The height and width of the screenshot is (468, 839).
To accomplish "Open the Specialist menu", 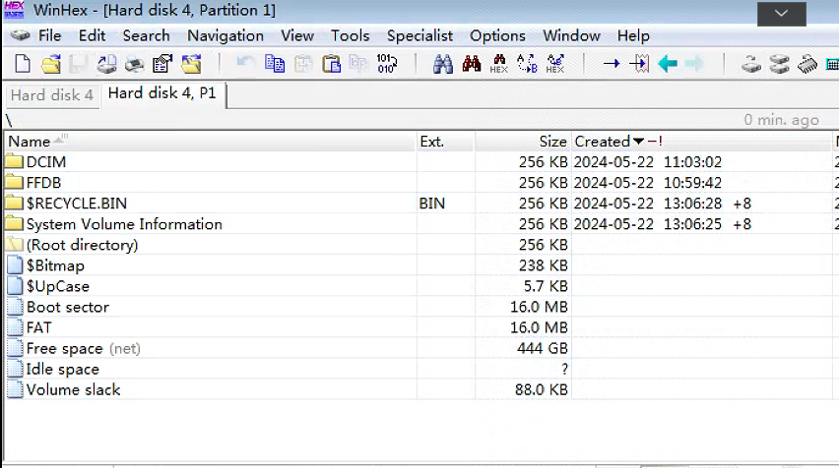I will [x=419, y=35].
